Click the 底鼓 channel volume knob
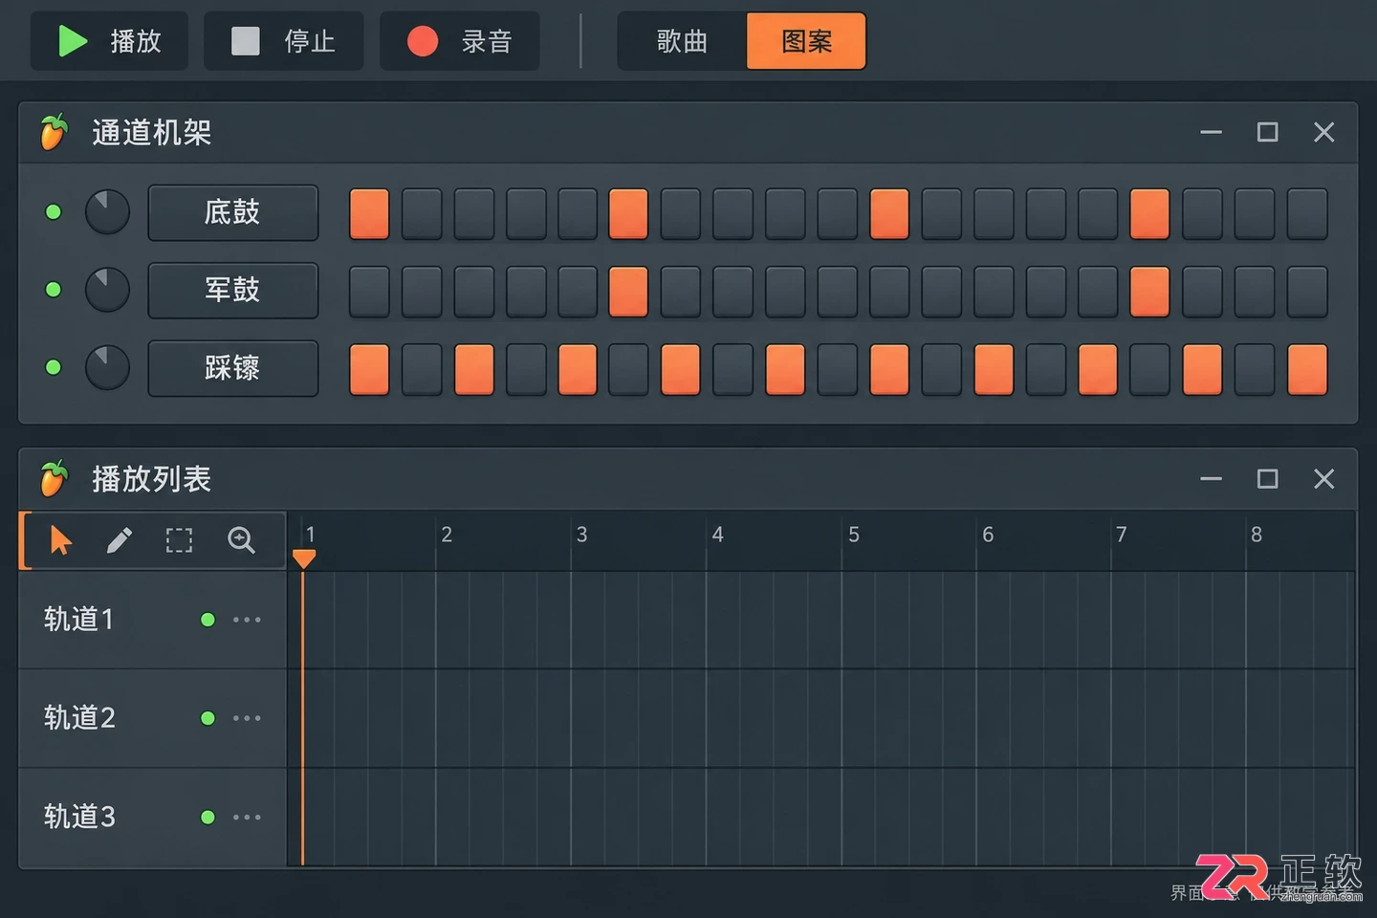This screenshot has width=1377, height=918. [107, 212]
